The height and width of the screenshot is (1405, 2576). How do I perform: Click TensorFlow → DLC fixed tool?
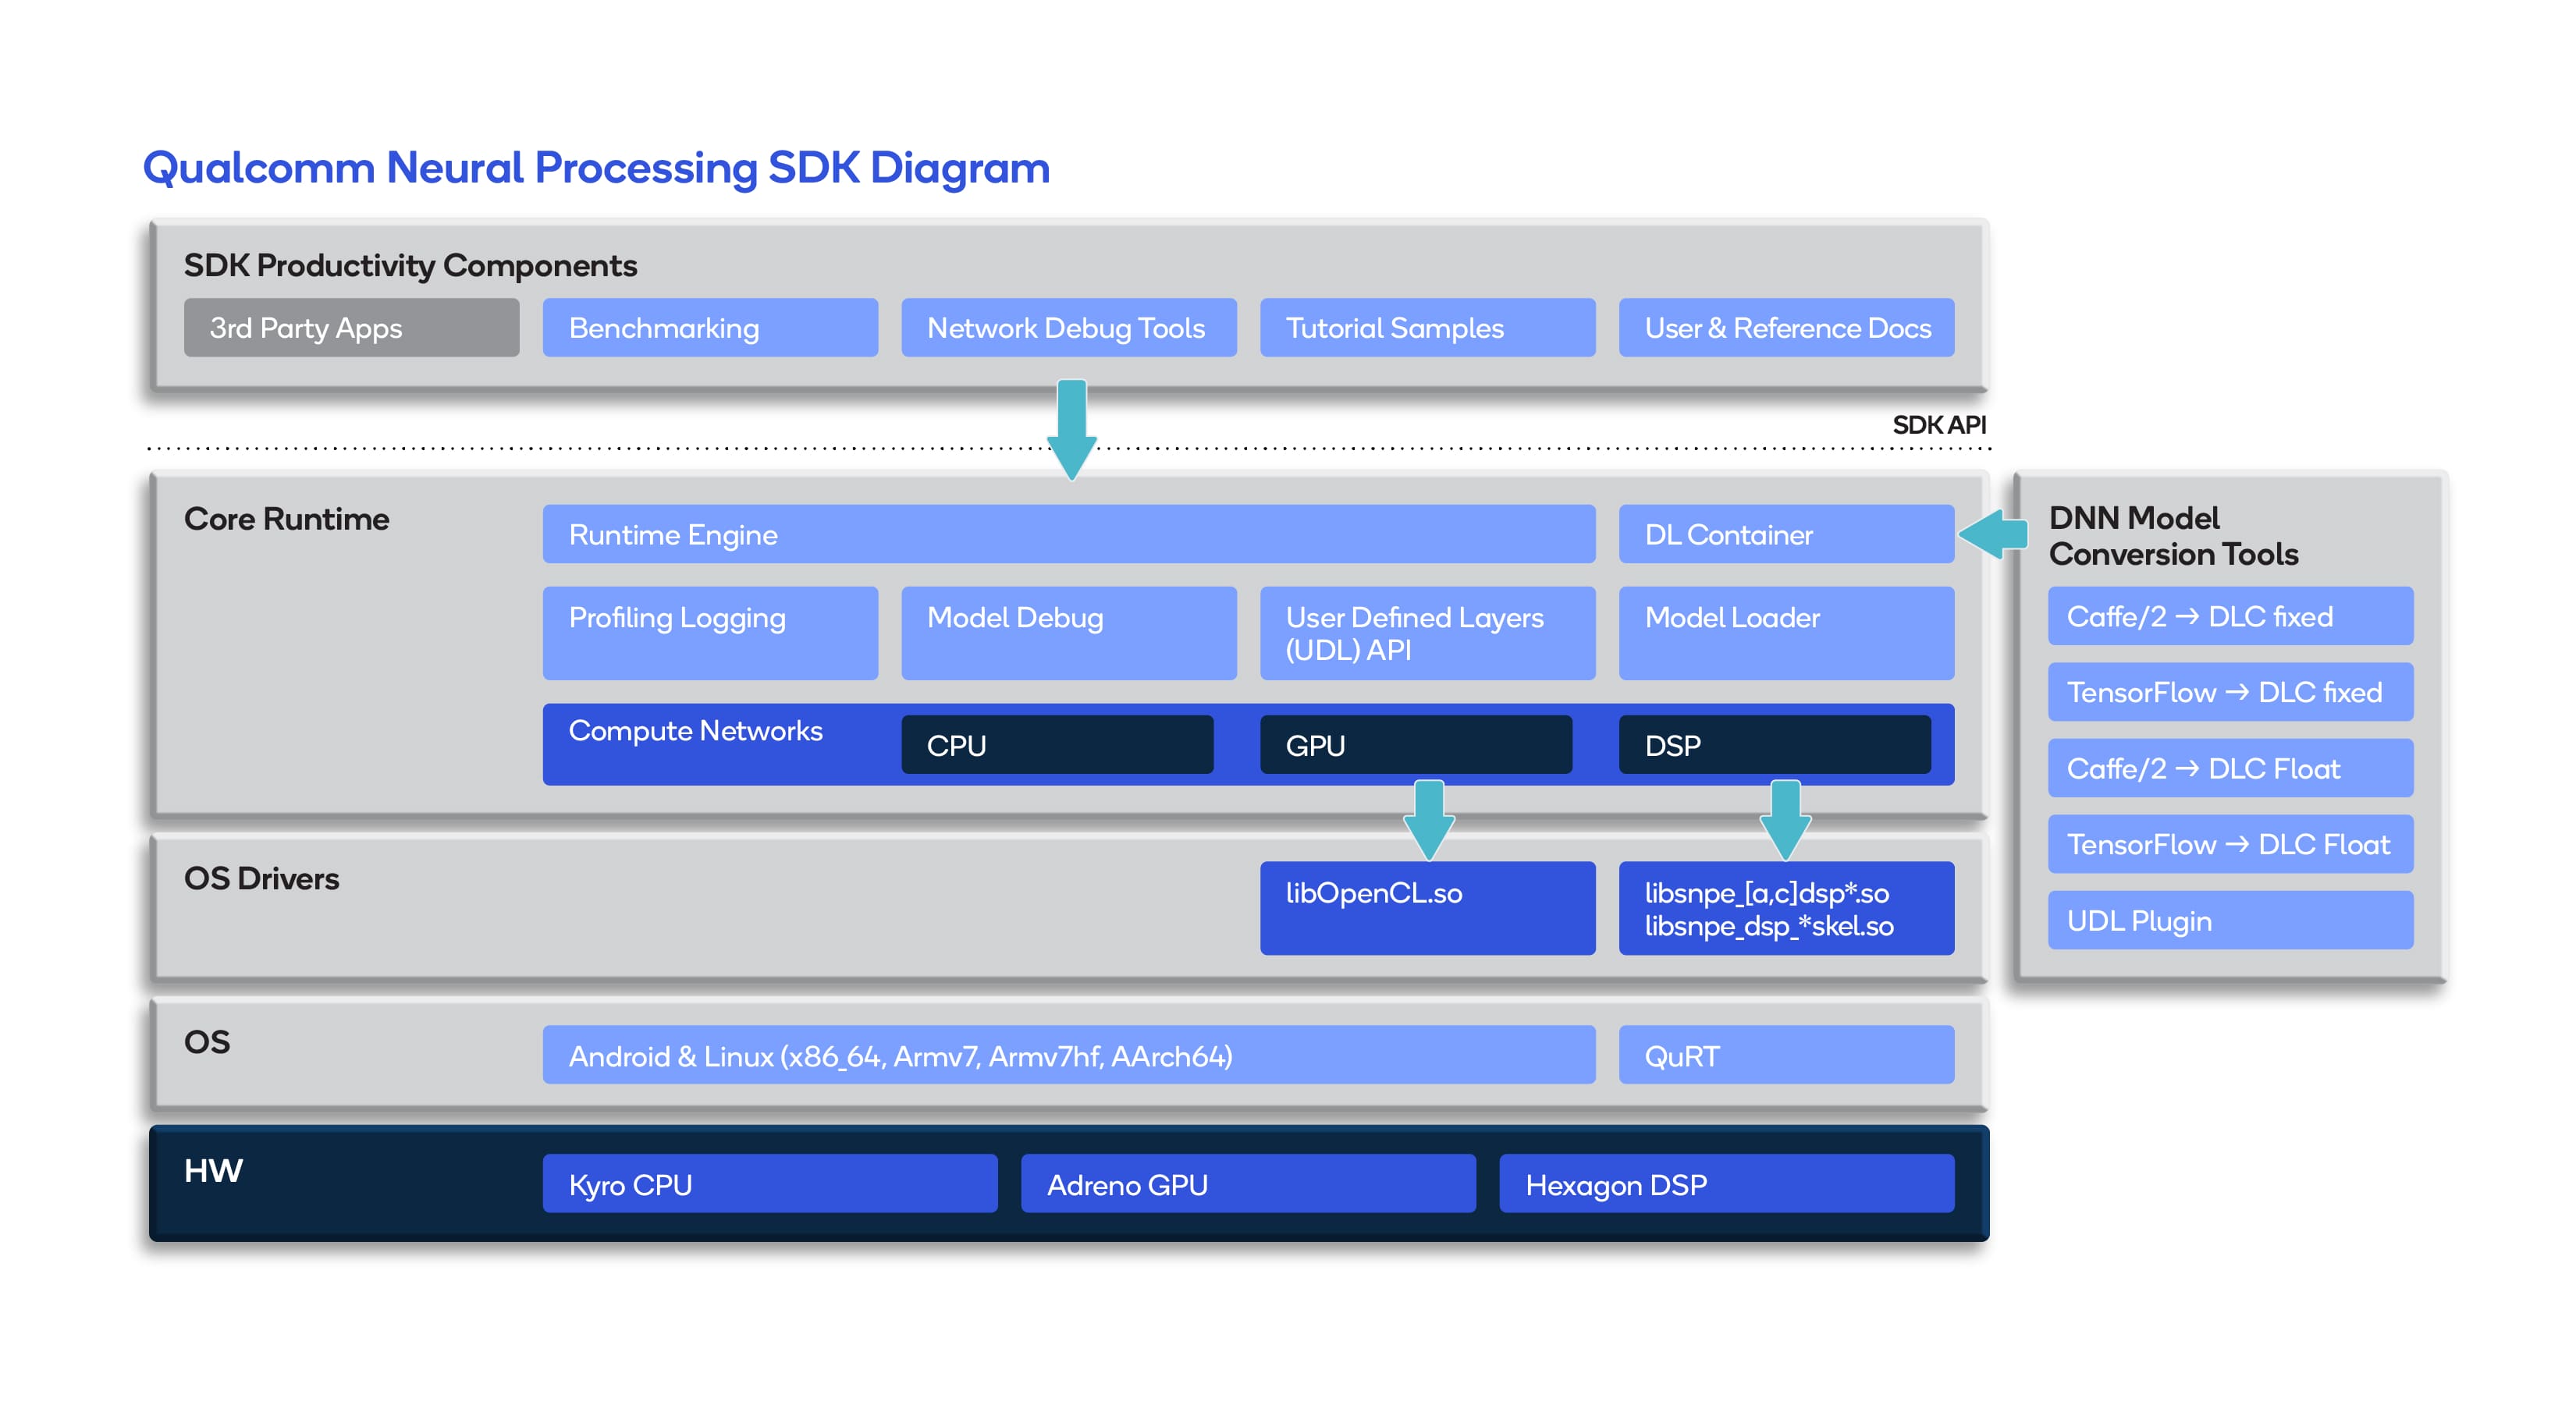click(x=2230, y=692)
